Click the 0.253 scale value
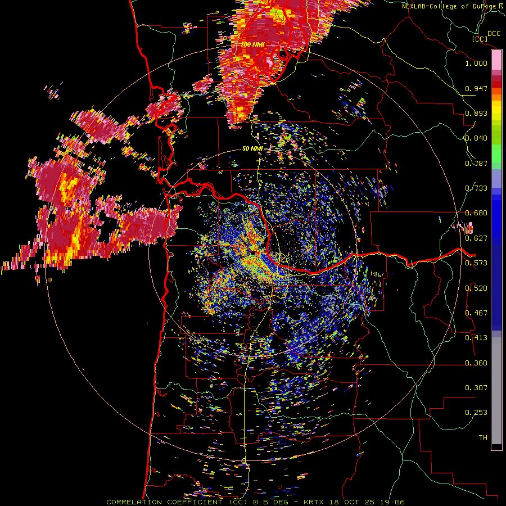The height and width of the screenshot is (506, 506). pos(476,413)
